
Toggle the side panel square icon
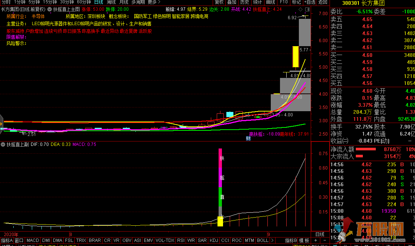pyautogui.click(x=307, y=9)
